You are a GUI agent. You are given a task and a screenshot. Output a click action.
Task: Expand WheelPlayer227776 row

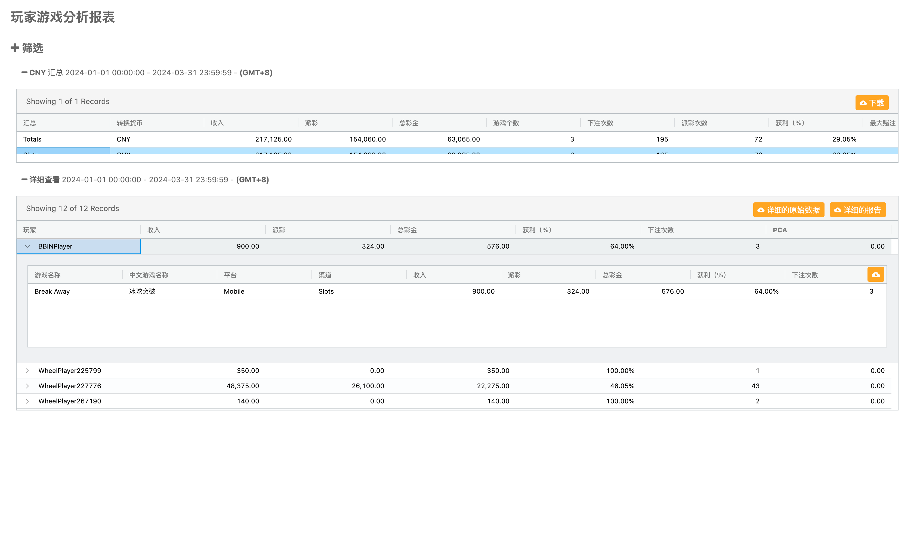[x=27, y=386]
